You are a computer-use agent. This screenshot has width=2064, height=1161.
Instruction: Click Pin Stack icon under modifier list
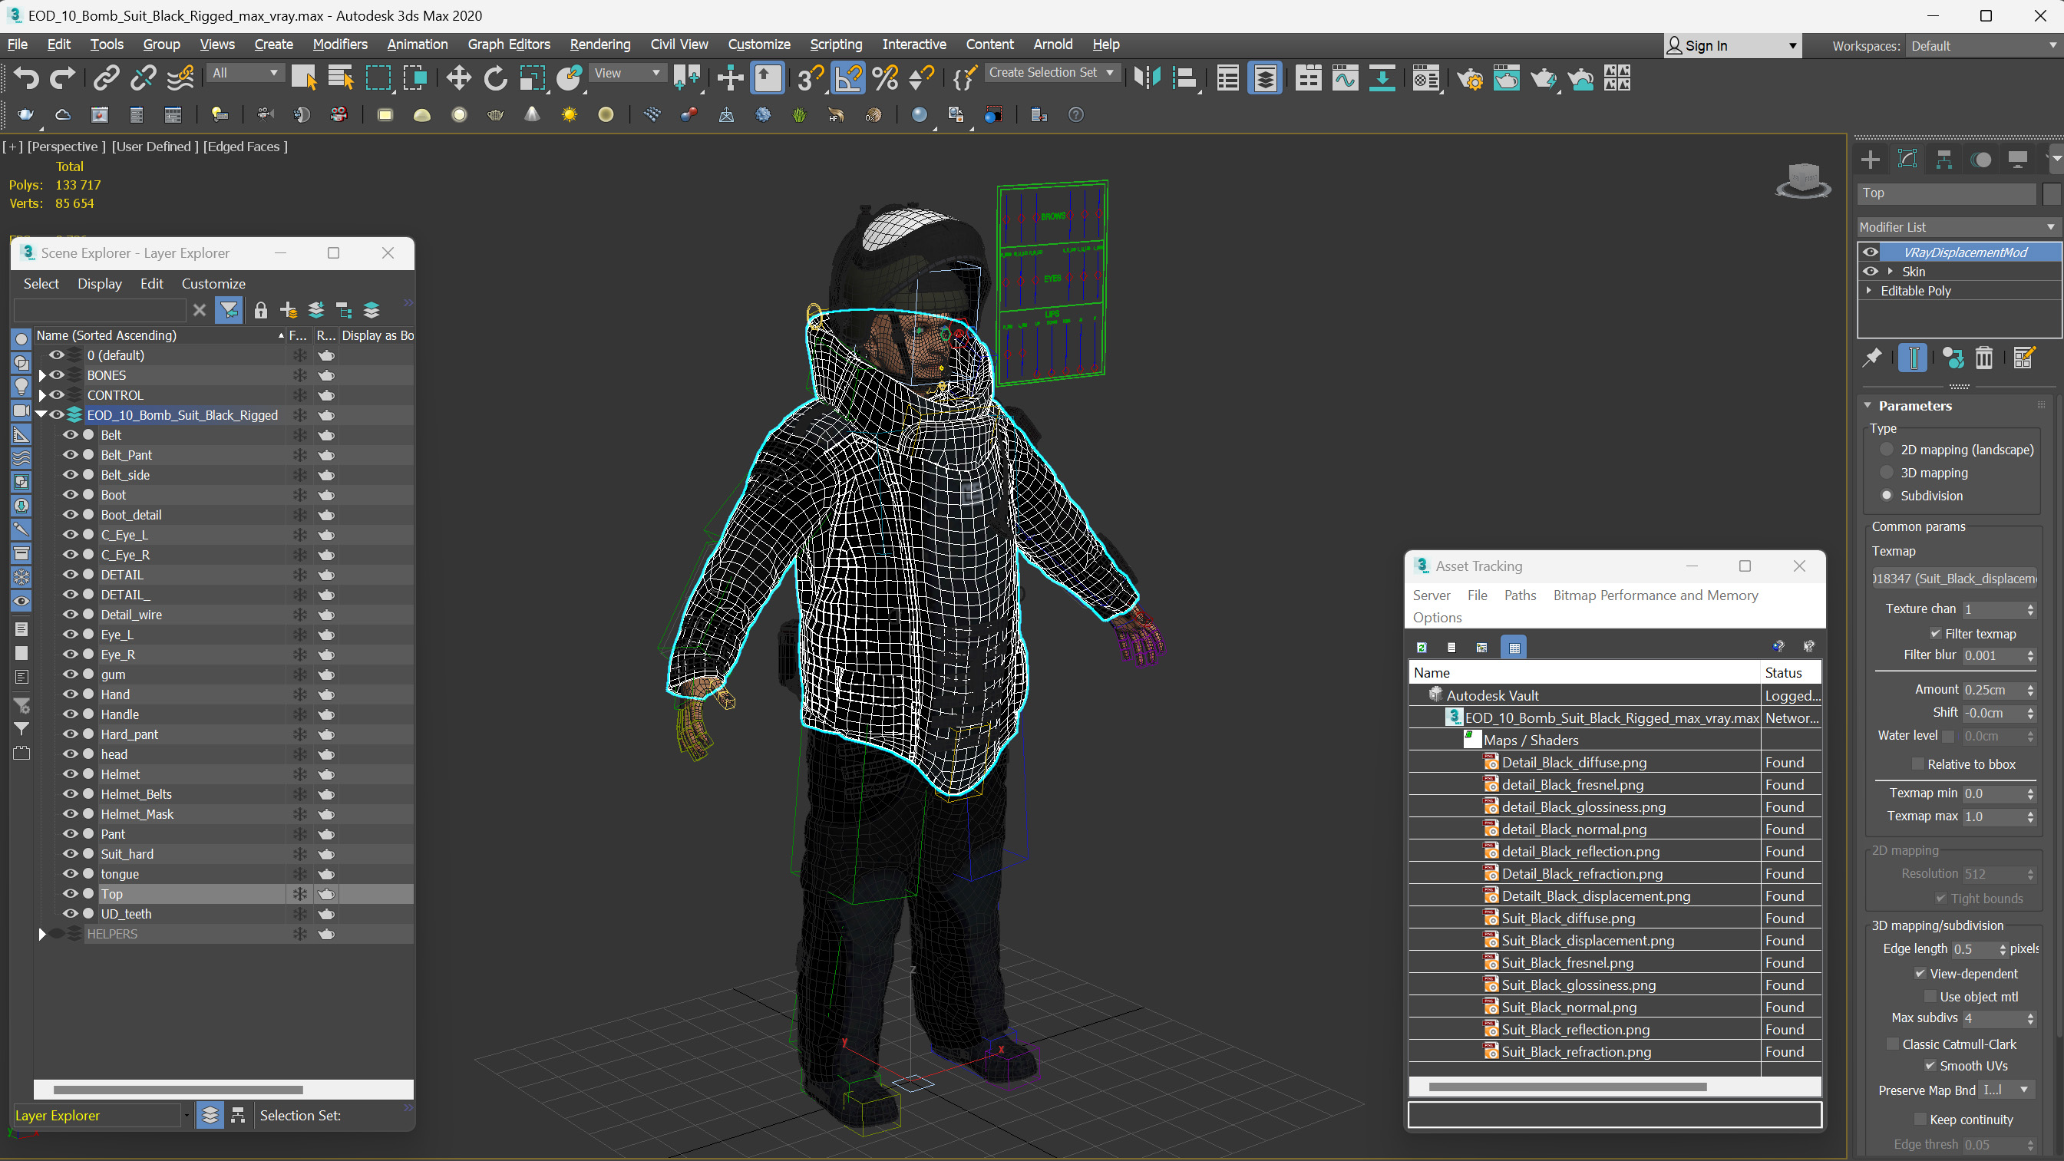pos(1871,358)
